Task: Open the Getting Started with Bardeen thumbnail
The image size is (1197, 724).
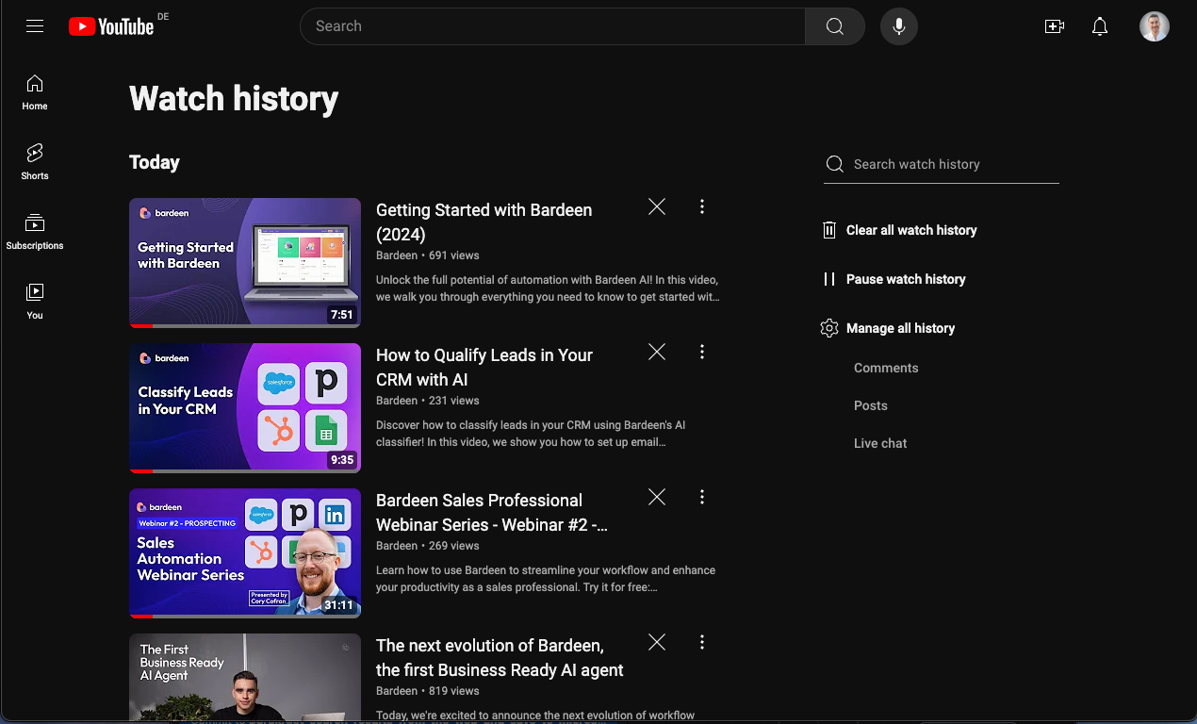Action: click(245, 263)
